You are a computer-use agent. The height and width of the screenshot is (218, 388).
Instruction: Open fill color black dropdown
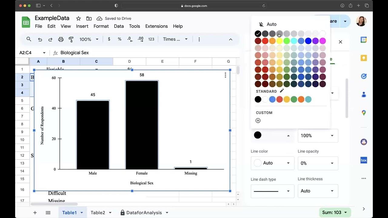click(x=272, y=136)
